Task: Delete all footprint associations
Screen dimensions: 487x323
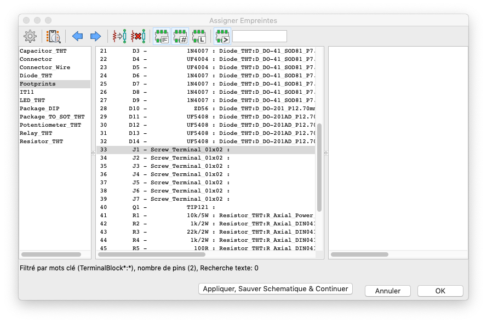Action: [138, 36]
